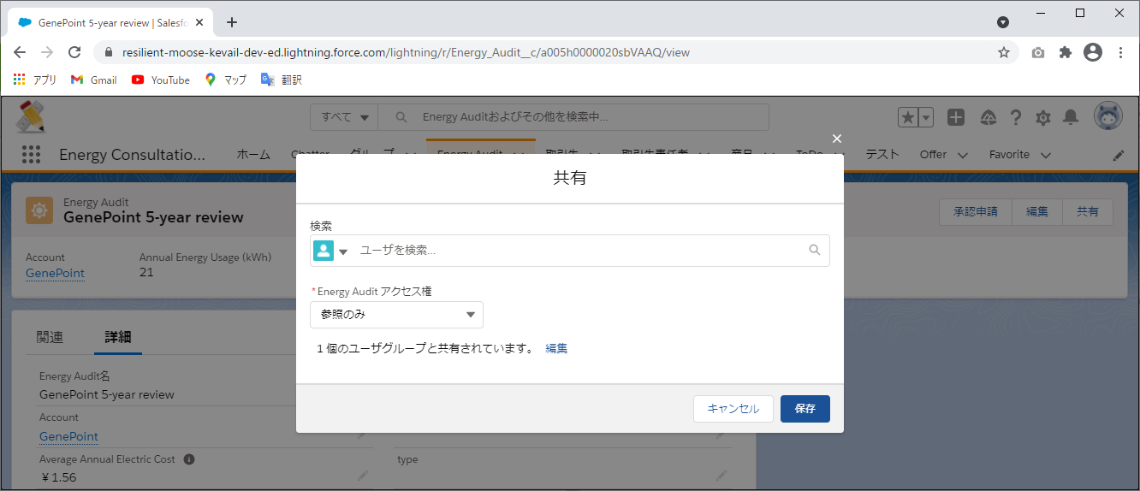Expand the Favorite tab chevron
Image resolution: width=1140 pixels, height=491 pixels.
(1045, 155)
